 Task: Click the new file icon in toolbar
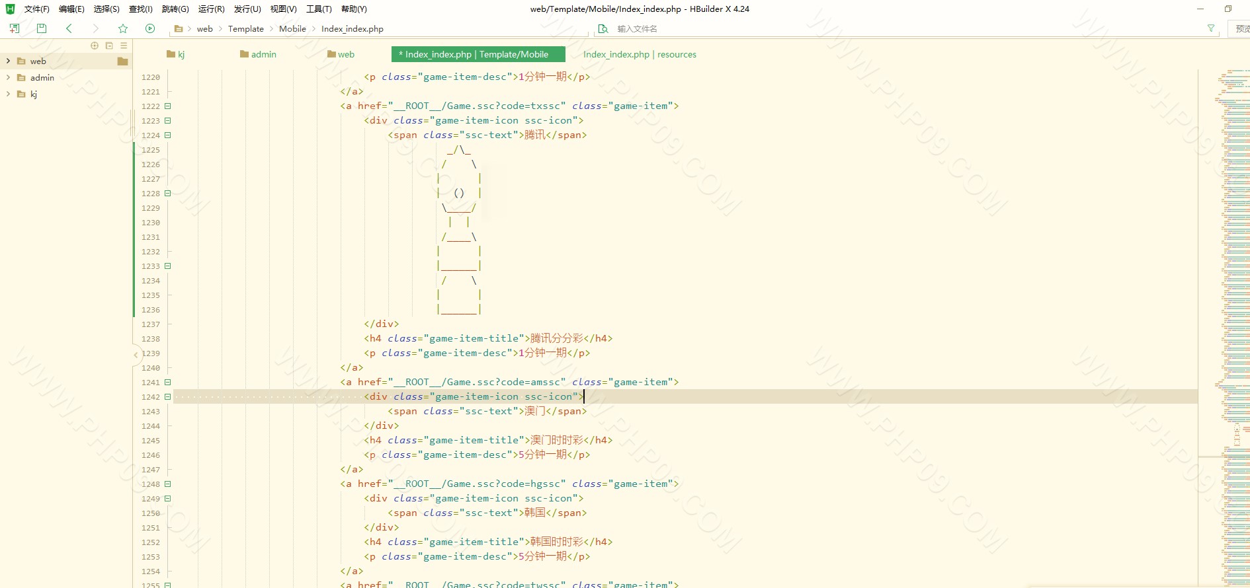click(15, 28)
